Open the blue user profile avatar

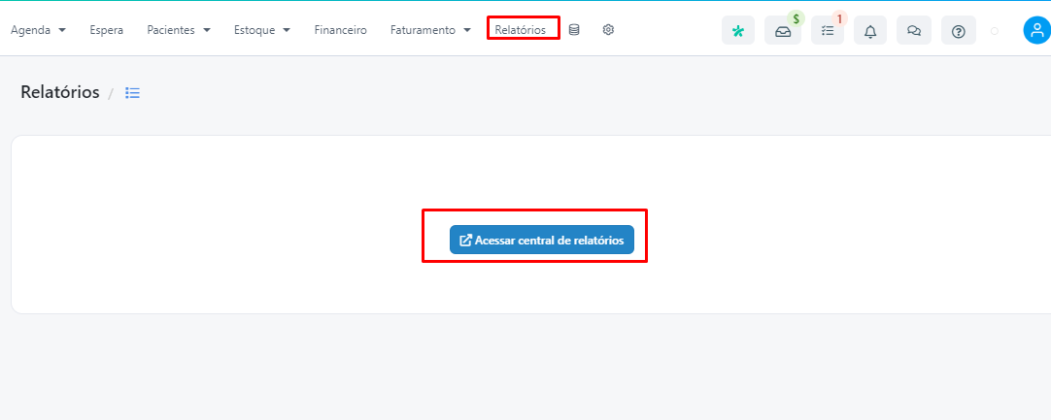click(x=1036, y=31)
